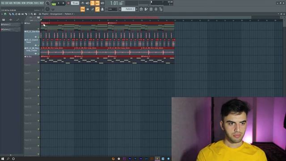Click the main time display 1:01:00
286x161 pixels.
tap(116, 3)
